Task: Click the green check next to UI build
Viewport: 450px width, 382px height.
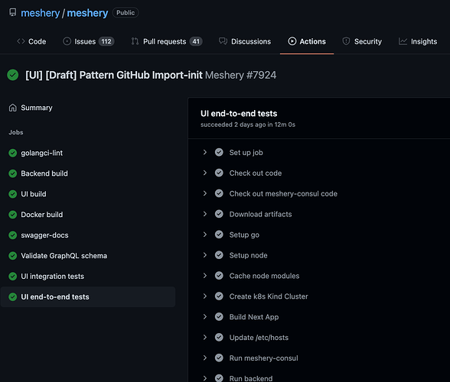Action: tap(12, 194)
